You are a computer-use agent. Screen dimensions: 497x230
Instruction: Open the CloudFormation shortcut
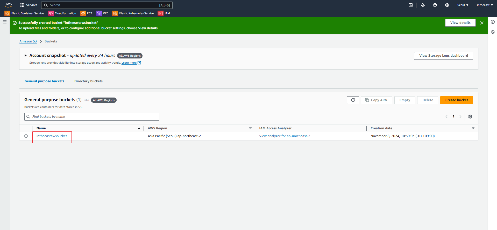click(62, 13)
